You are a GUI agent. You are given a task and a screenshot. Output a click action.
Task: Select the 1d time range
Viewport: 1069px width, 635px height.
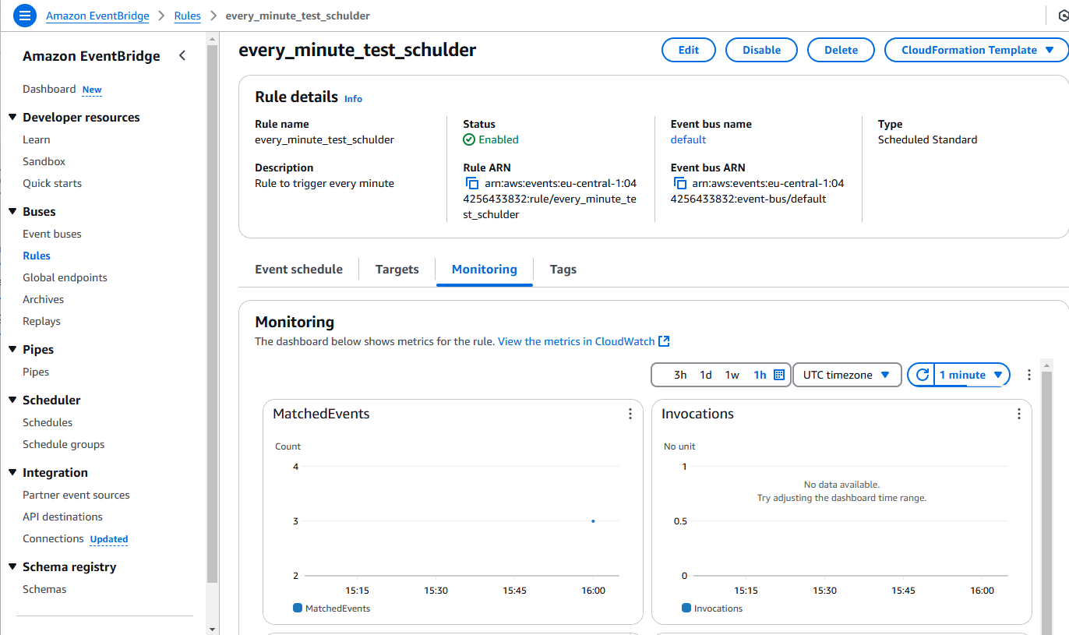pos(706,375)
